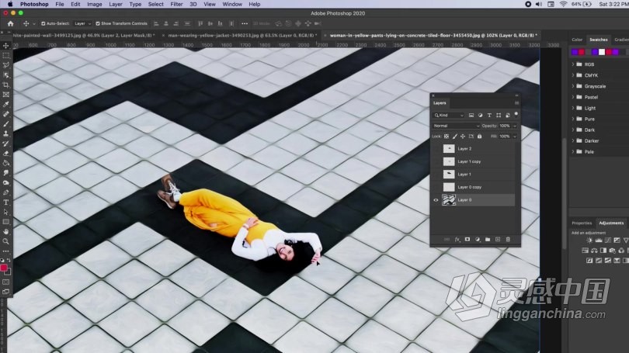This screenshot has width=629, height=353.
Task: Switch to the Swatches tab
Action: pyautogui.click(x=598, y=40)
